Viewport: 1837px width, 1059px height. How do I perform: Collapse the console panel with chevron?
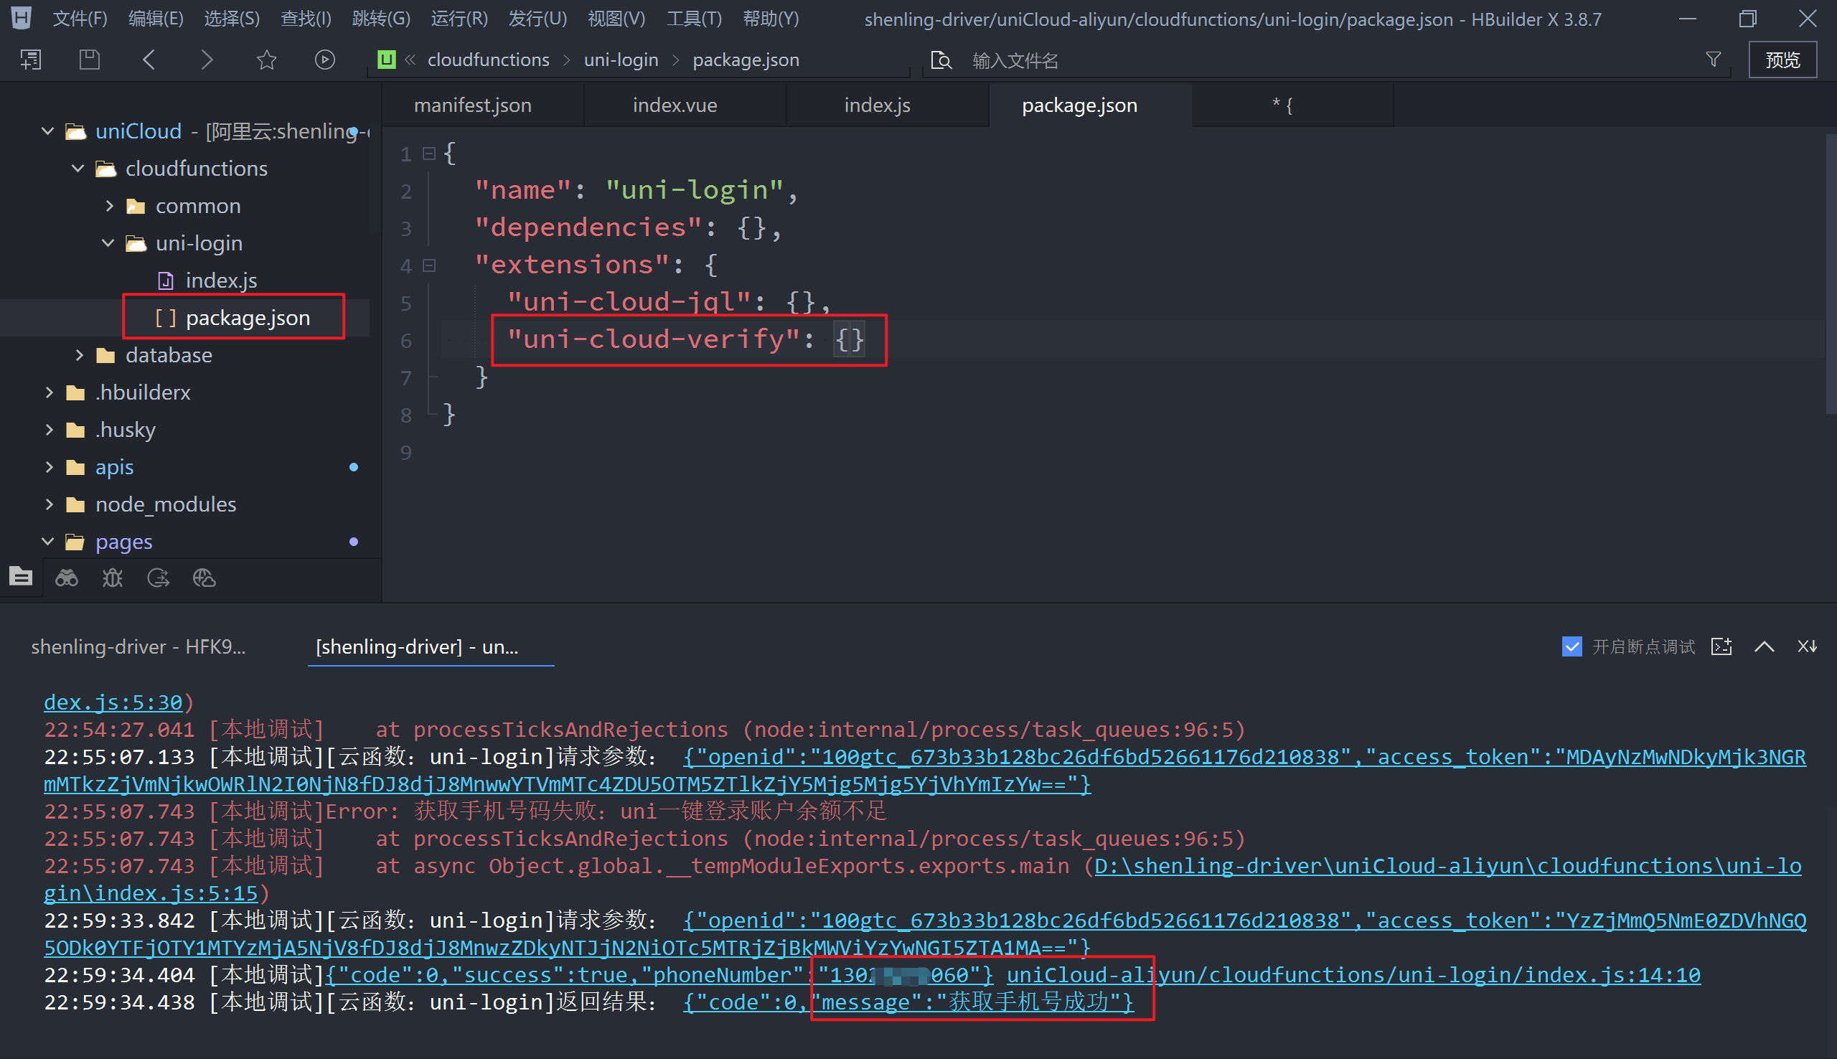(1765, 646)
